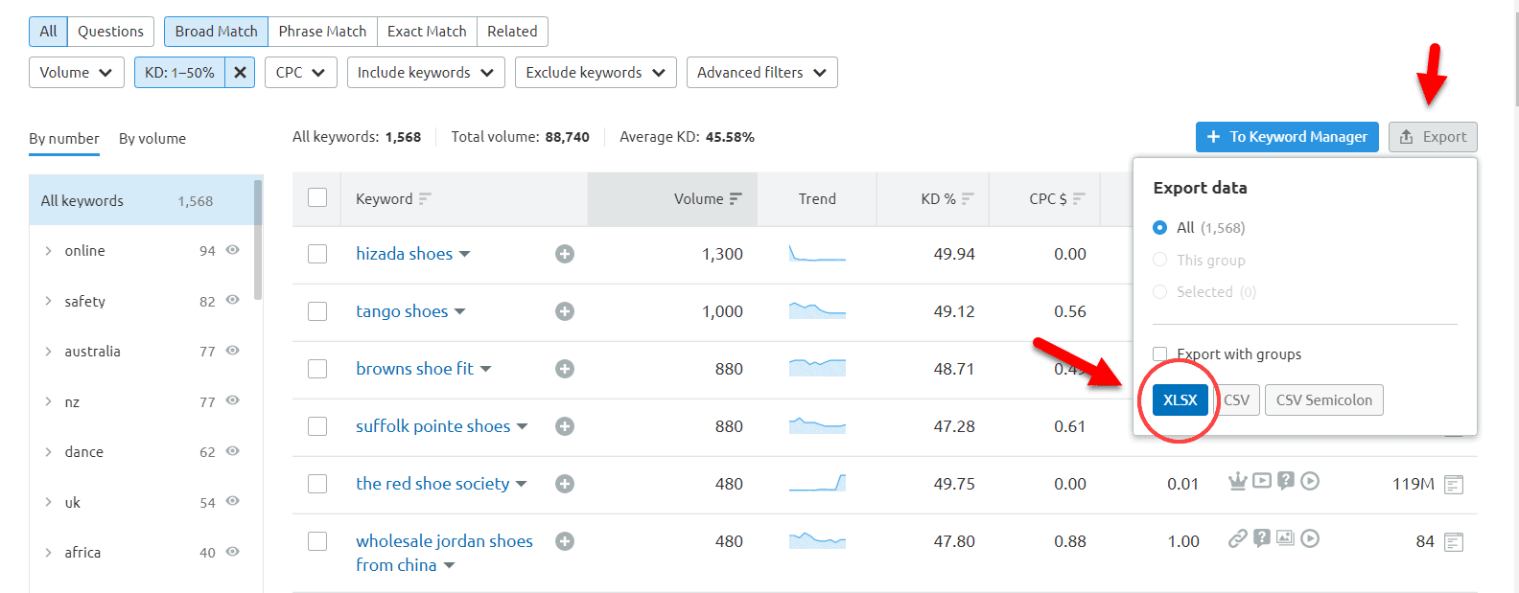Expand Advanced filters dropdown
Screen dimensions: 1519x593
click(x=761, y=73)
